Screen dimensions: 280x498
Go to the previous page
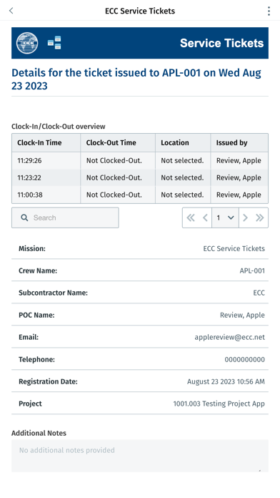click(205, 218)
